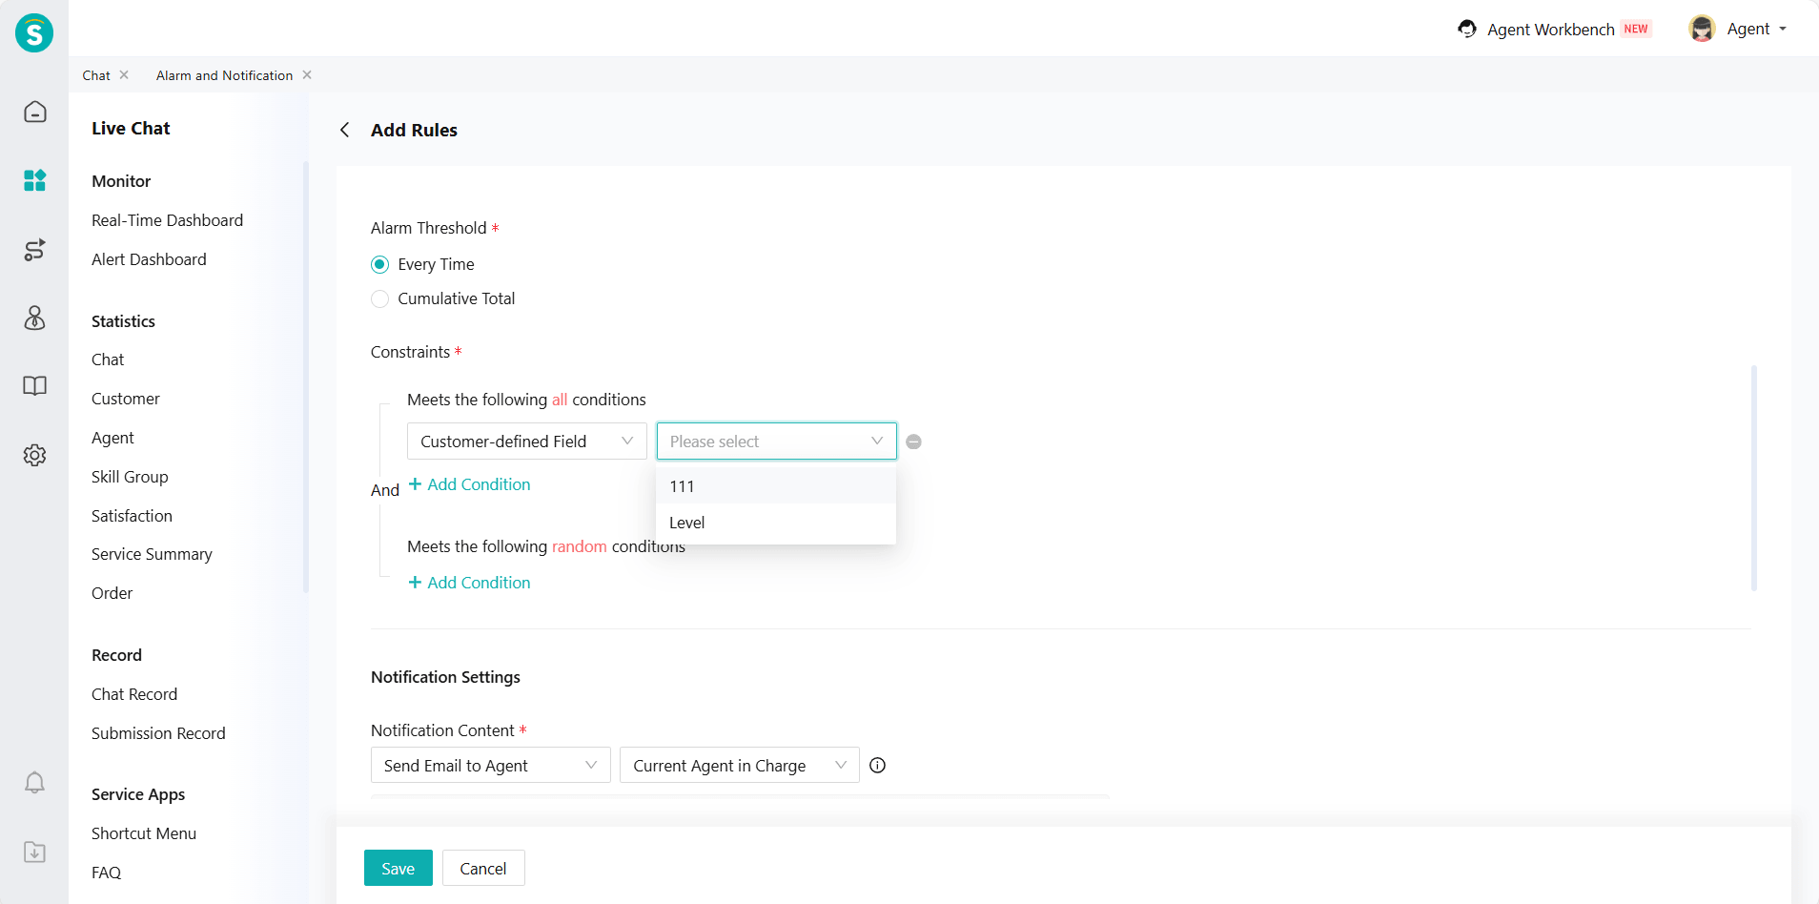Open the settings gear icon in sidebar
1819x904 pixels.
click(x=34, y=455)
